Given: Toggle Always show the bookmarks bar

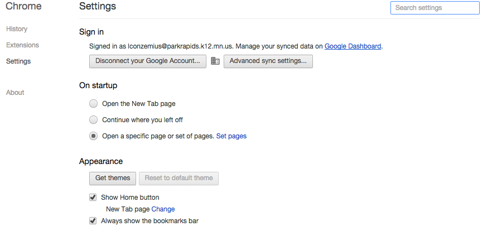Looking at the screenshot, I should click(x=93, y=221).
